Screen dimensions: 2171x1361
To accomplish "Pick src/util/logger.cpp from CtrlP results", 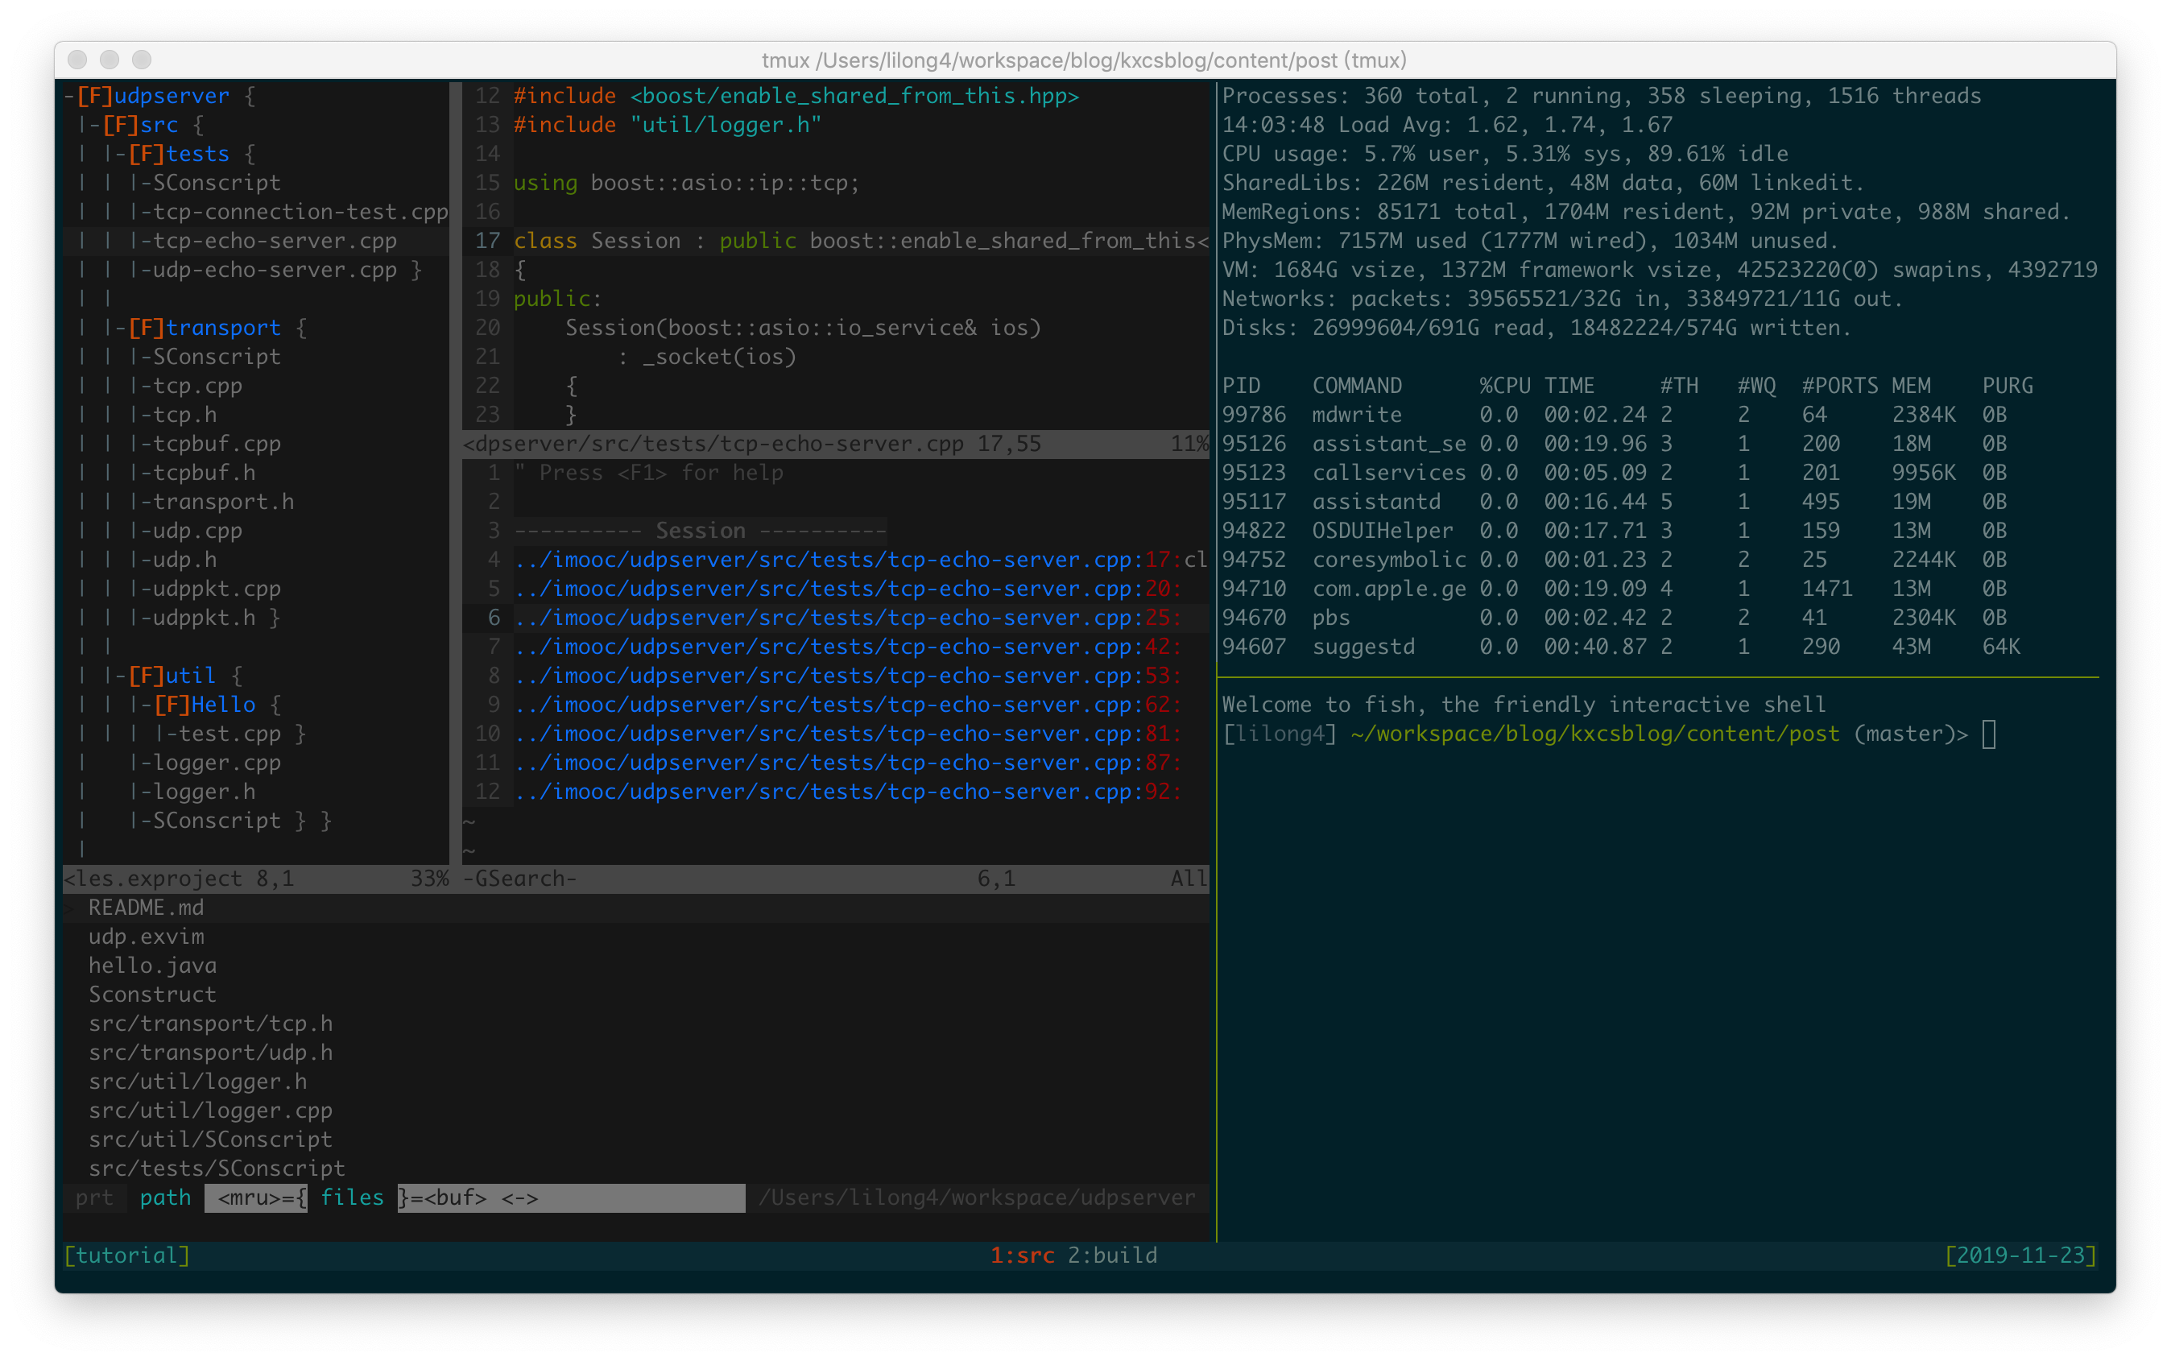I will [x=211, y=1111].
